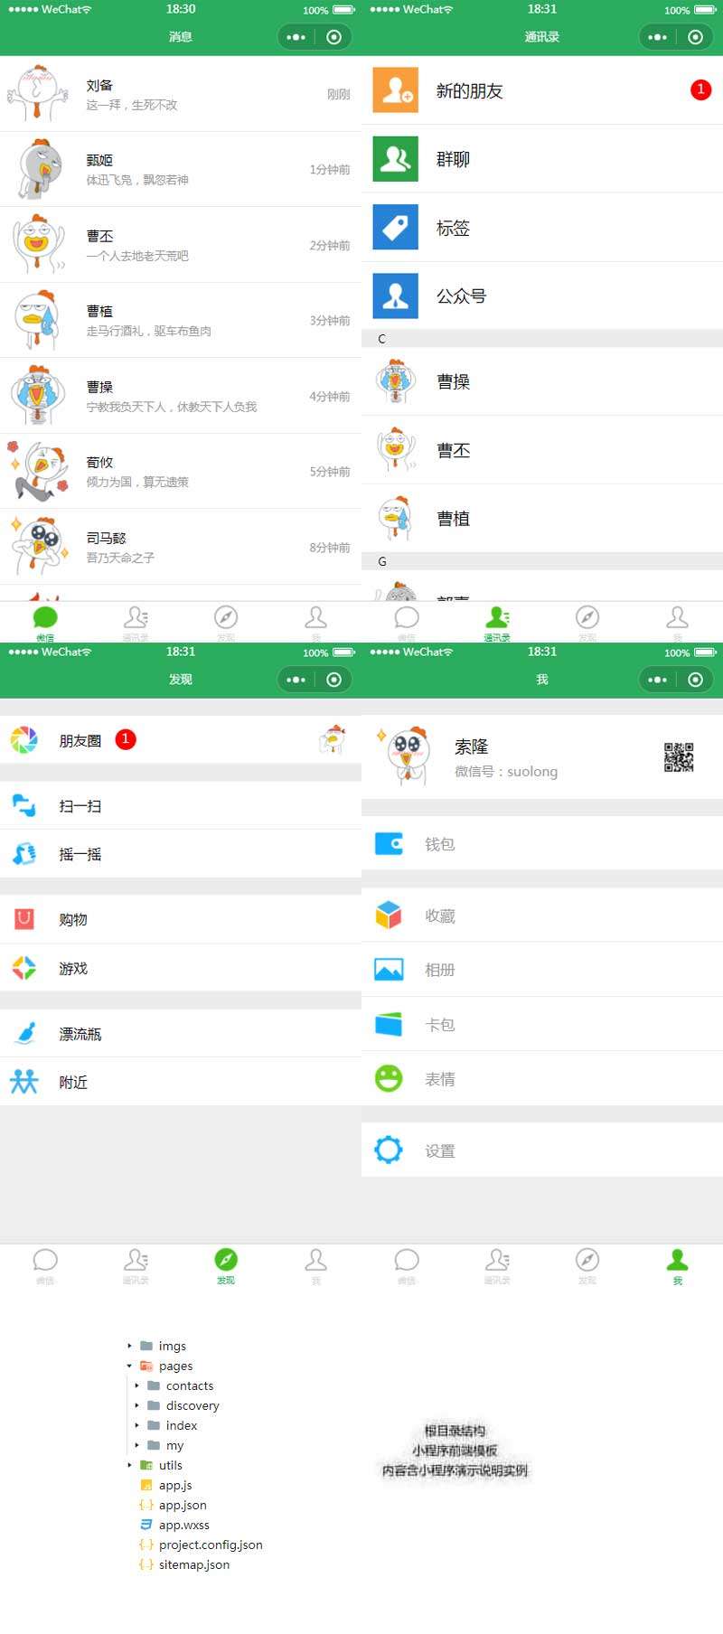Open the 荀攸 conversation
The width and height of the screenshot is (723, 1634).
coord(181,471)
